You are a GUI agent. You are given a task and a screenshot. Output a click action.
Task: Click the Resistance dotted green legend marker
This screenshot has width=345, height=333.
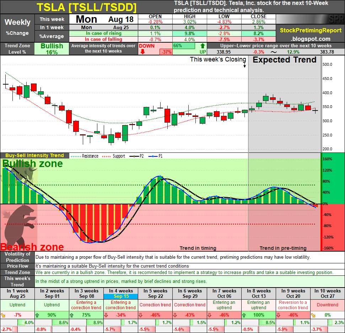pyautogui.click(x=76, y=156)
